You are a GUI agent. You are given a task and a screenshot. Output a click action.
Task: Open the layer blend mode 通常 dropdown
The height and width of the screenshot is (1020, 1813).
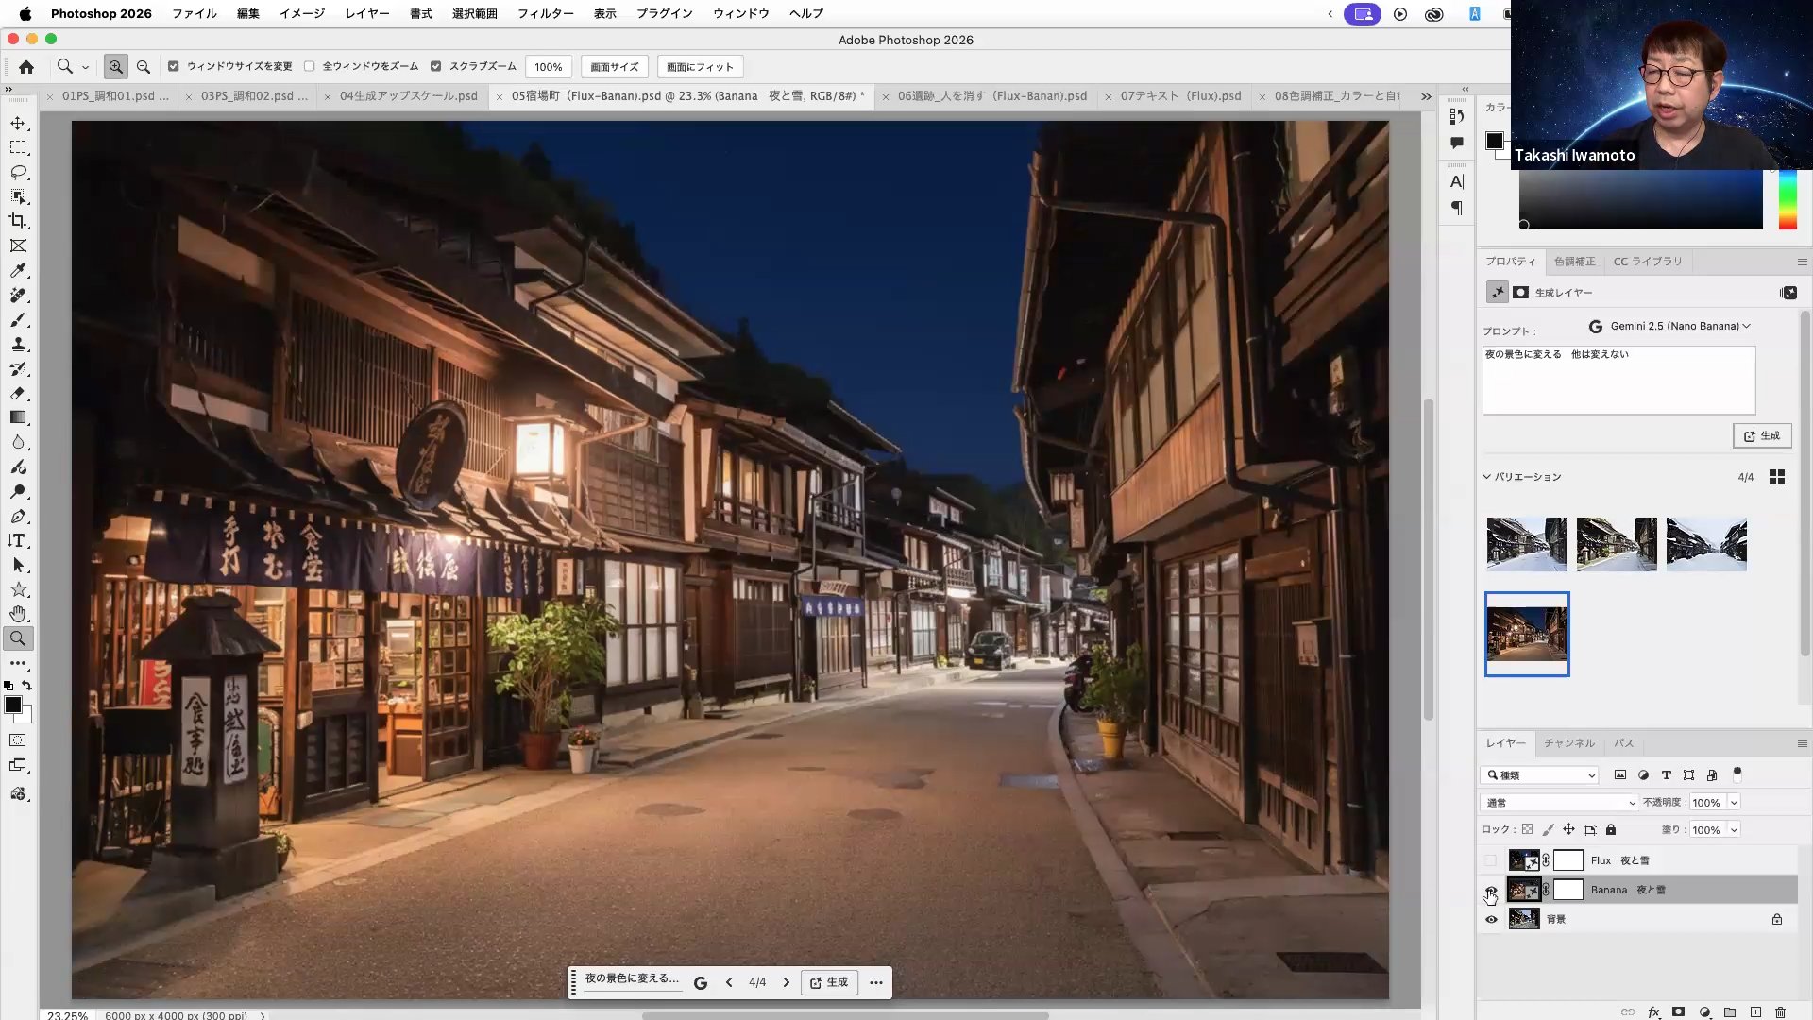(x=1559, y=803)
